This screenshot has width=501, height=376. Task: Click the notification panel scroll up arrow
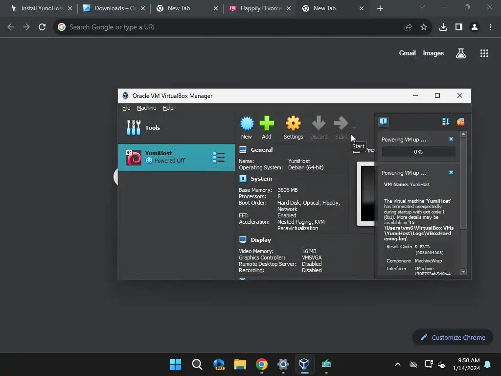[463, 134]
